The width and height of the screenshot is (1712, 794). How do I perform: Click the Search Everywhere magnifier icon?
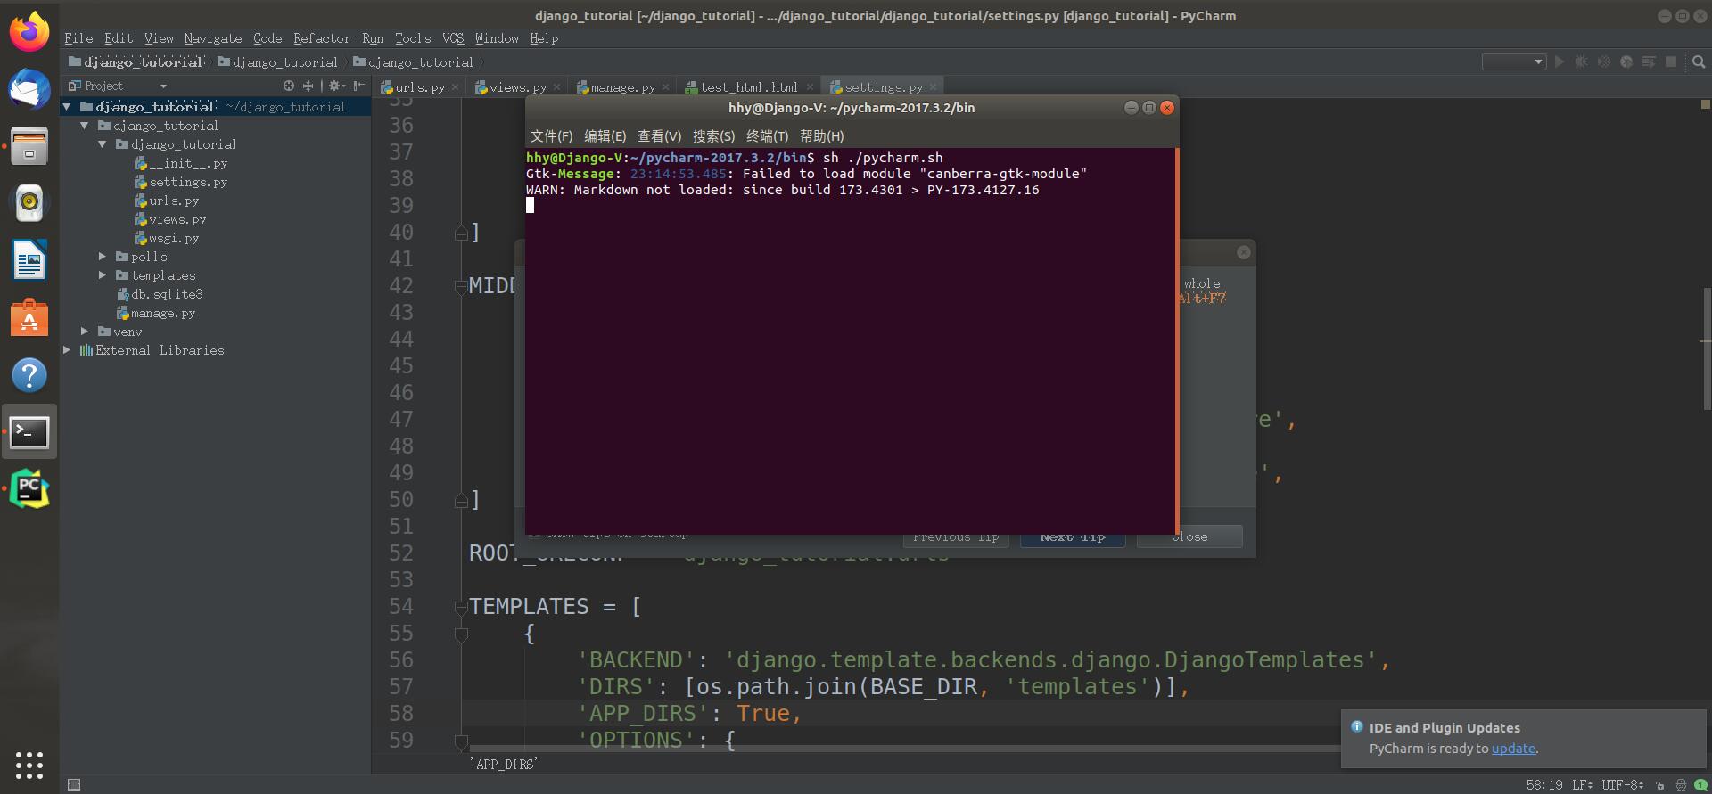pyautogui.click(x=1698, y=62)
